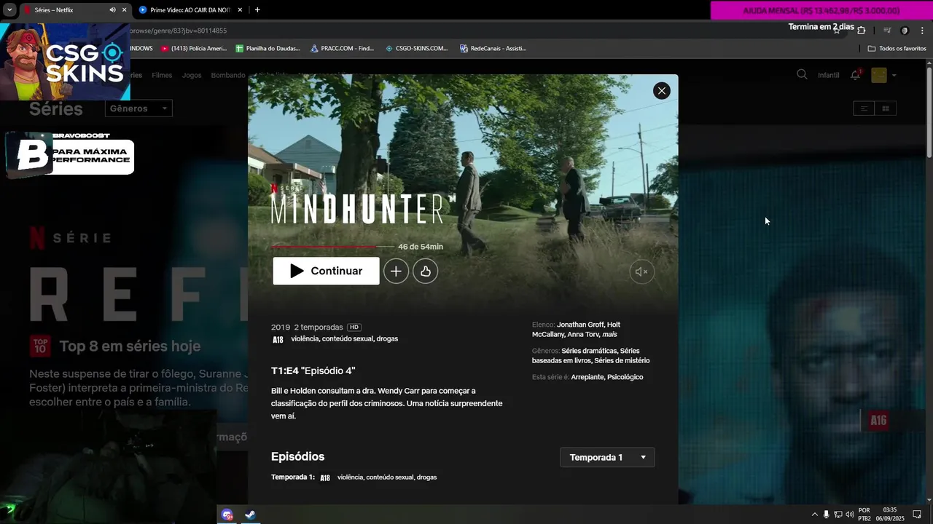Open the CSGO-SKINS.COM bookmark
Image resolution: width=933 pixels, height=524 pixels.
(x=416, y=49)
